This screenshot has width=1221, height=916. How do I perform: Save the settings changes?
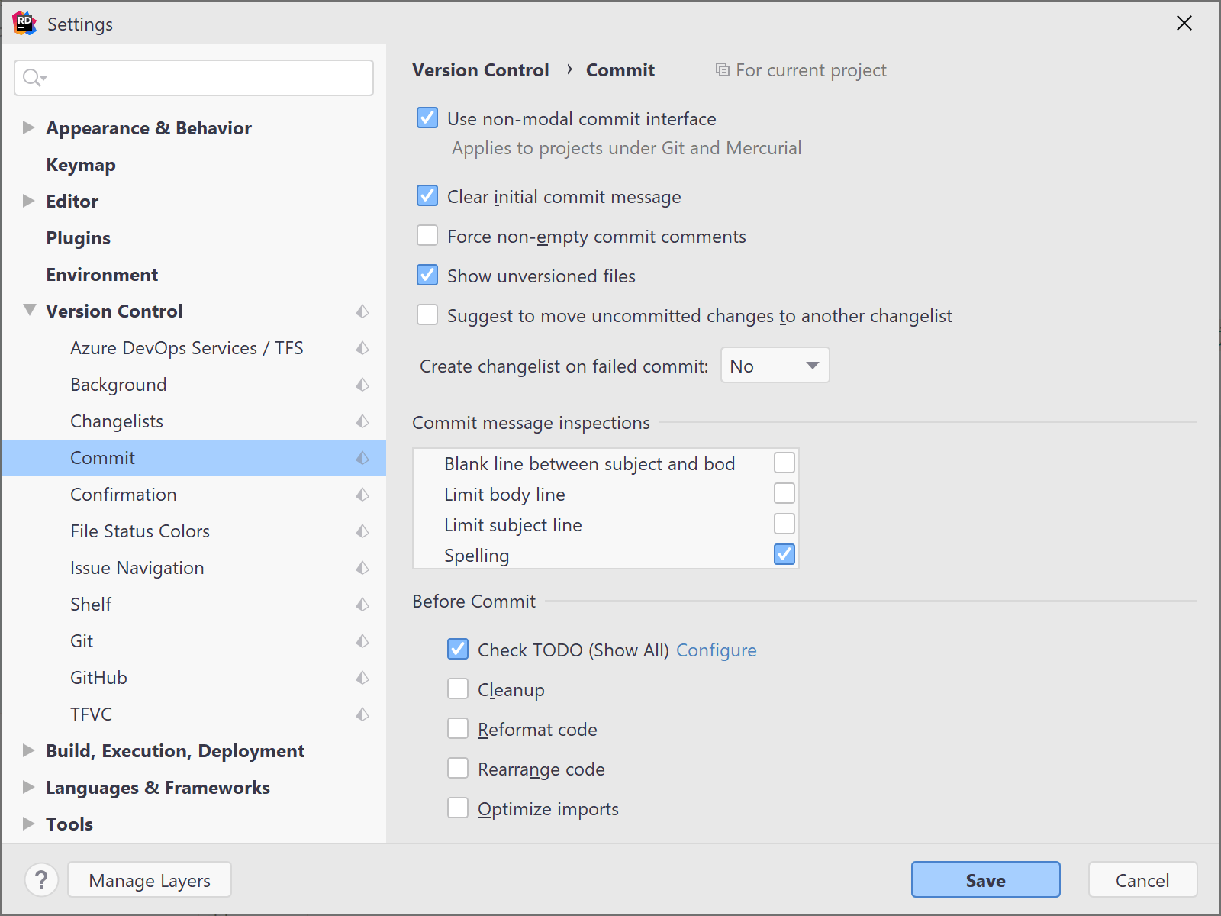tap(985, 879)
